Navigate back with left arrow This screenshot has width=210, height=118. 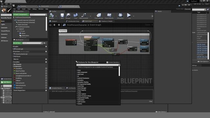click(x=54, y=25)
